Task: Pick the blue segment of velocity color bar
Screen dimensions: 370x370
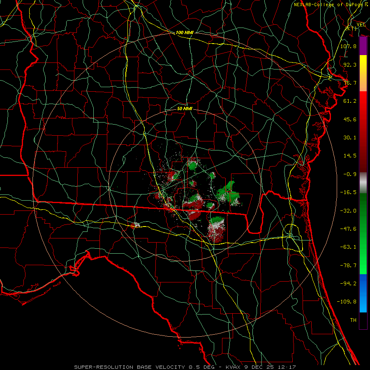Action: [x=363, y=293]
